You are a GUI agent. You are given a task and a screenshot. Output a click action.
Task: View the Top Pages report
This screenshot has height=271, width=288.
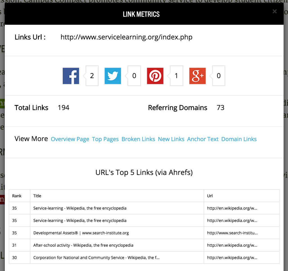(x=105, y=139)
